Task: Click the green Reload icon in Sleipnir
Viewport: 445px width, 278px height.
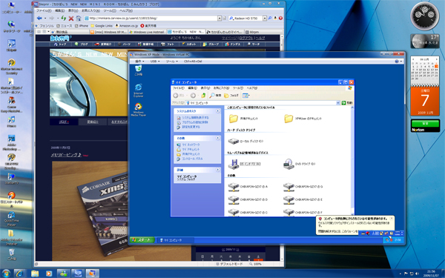Action: click(63, 18)
